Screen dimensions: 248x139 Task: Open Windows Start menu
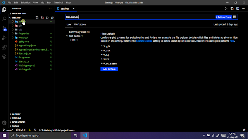coord(4,136)
